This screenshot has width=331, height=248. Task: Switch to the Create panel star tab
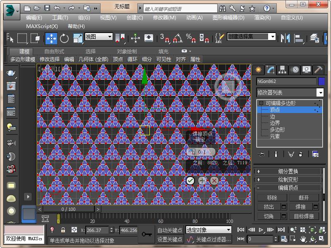258,69
